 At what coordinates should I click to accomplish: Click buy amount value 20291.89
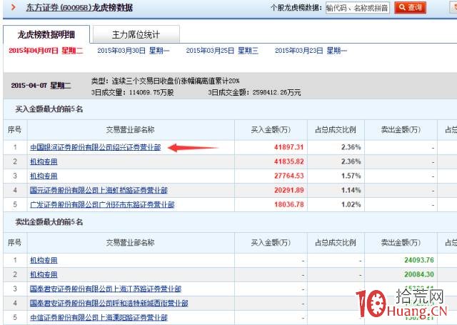288,190
